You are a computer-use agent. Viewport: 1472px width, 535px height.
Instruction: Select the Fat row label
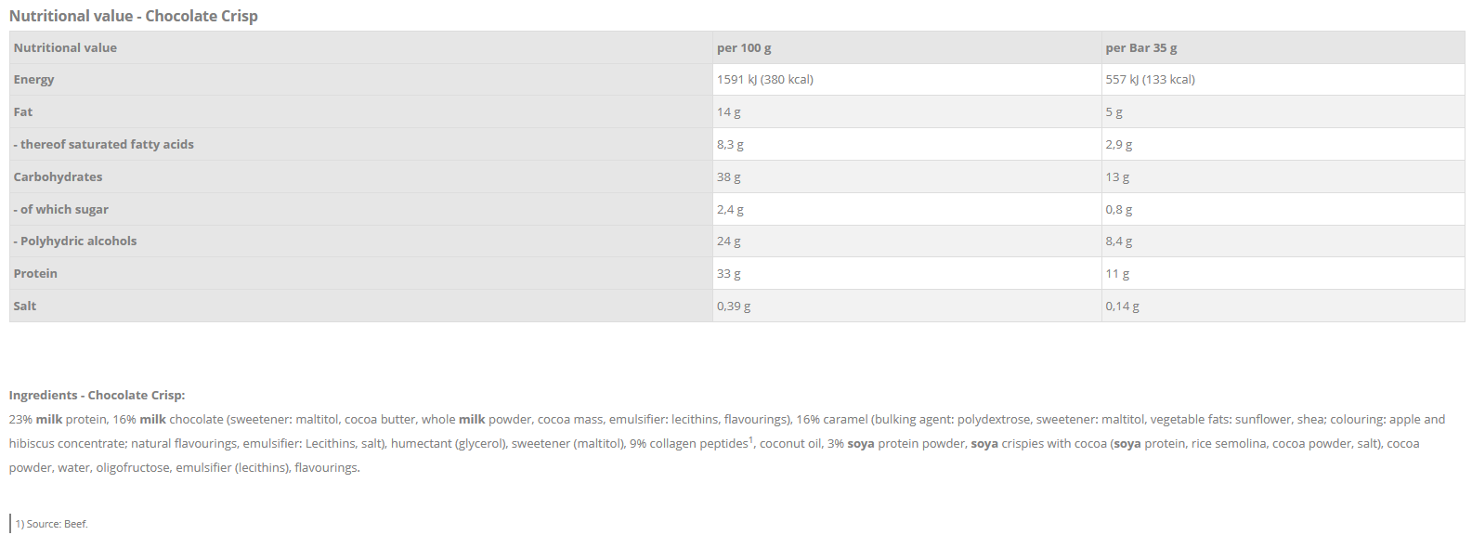pos(23,112)
